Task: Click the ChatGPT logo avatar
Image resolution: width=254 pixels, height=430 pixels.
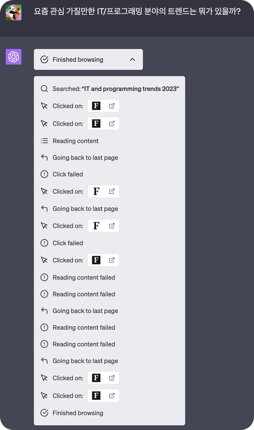Action: point(14,57)
